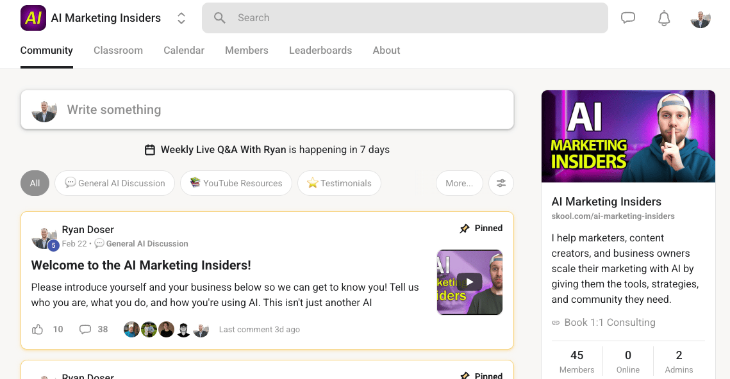Click the Last comment 3d ago text
Image resolution: width=730 pixels, height=379 pixels.
tap(260, 330)
